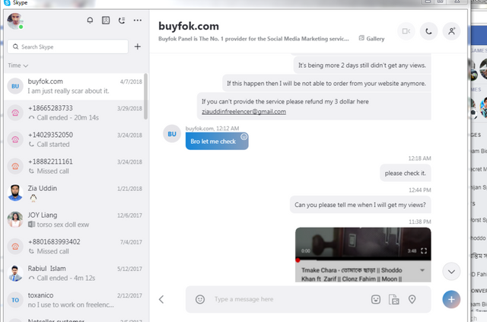Image resolution: width=487 pixels, height=322 pixels.
Task: Click the 'please check it.' message
Action: pos(406,173)
